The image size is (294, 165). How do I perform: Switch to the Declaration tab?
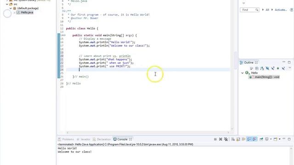click(x=102, y=139)
